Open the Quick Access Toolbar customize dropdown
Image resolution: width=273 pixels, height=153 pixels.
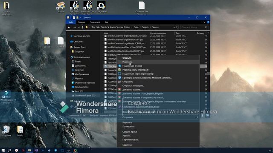(x=81, y=17)
